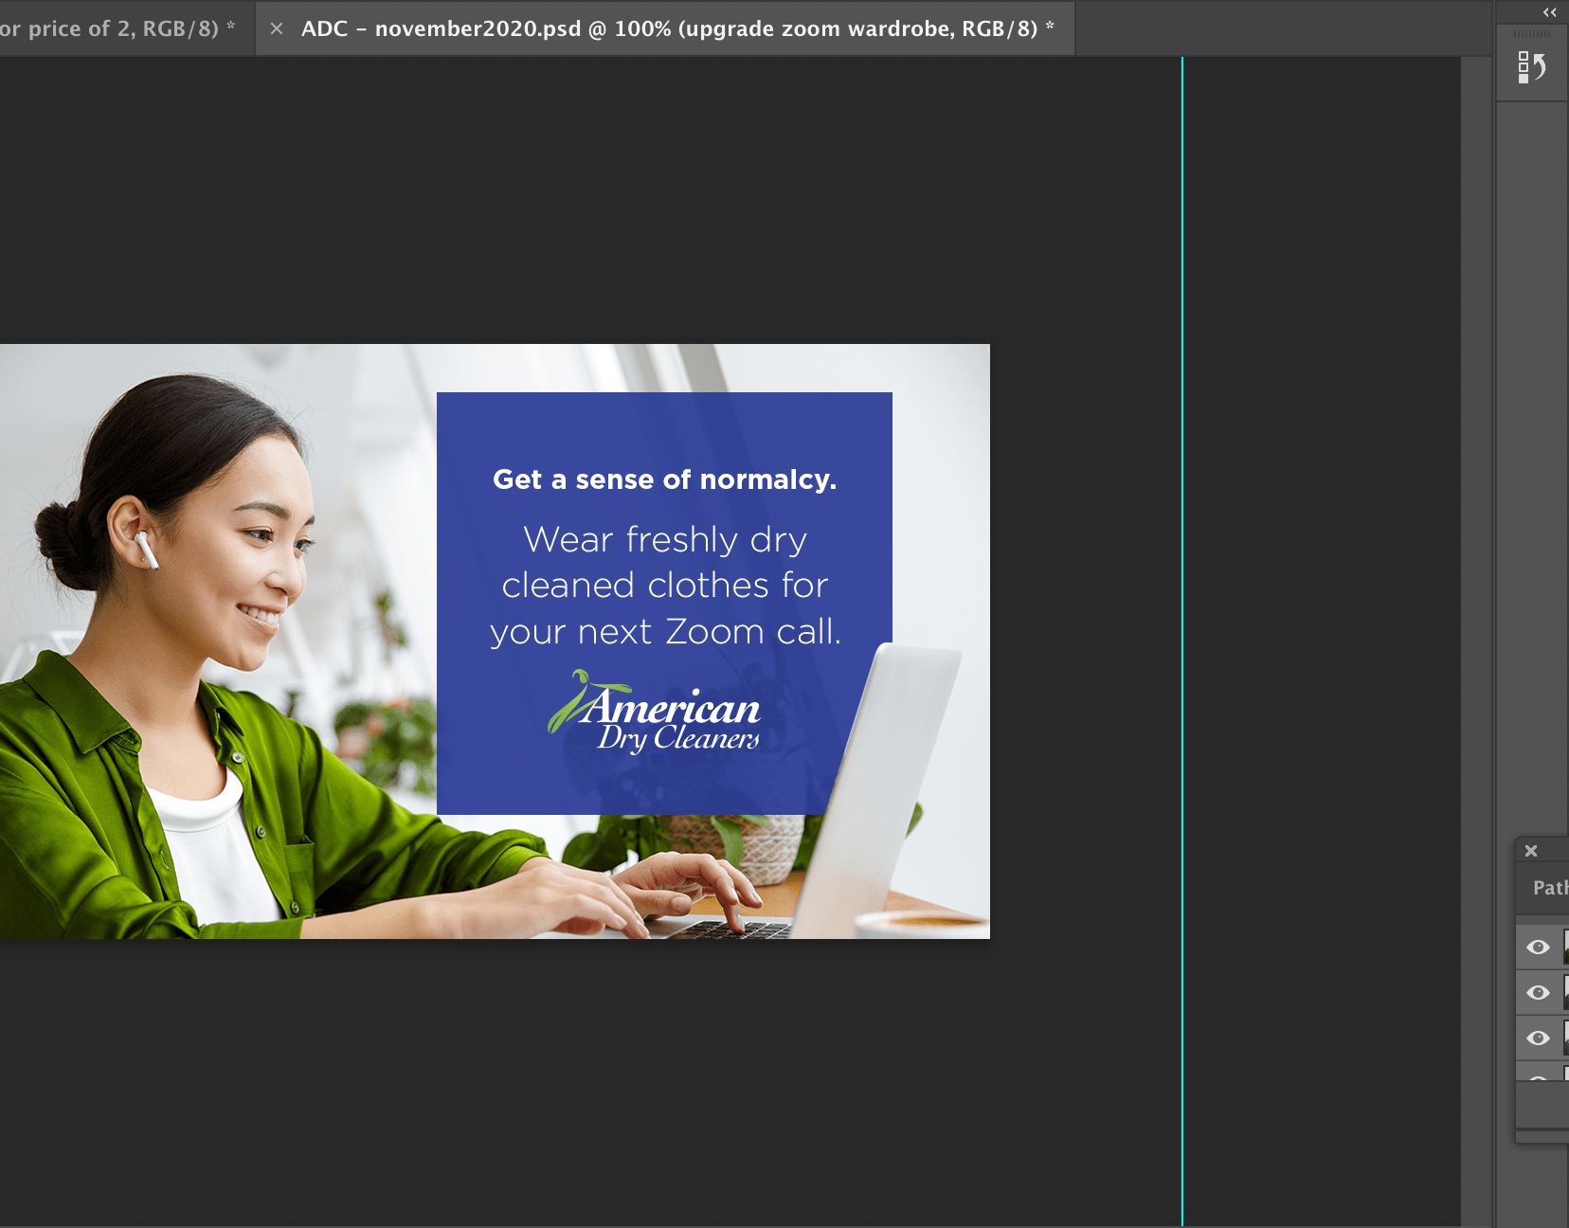
Task: Select the Paths panel tab
Action: tap(1550, 888)
